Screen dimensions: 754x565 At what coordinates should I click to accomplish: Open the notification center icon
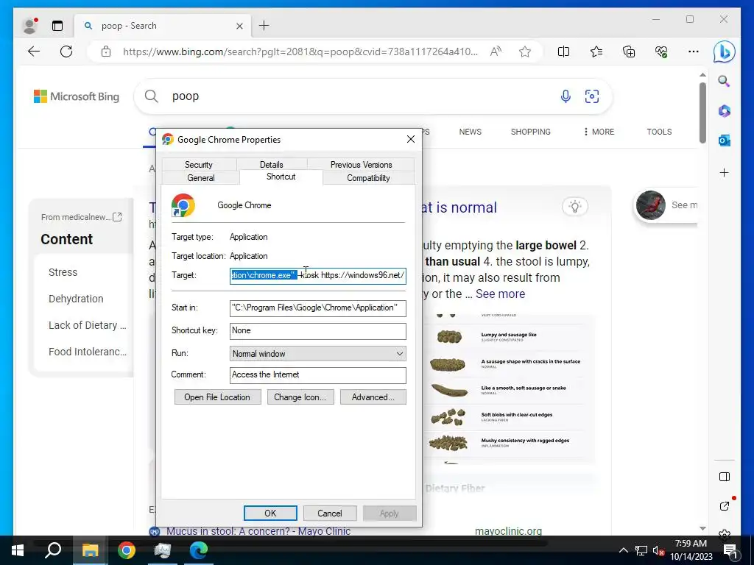(x=730, y=550)
